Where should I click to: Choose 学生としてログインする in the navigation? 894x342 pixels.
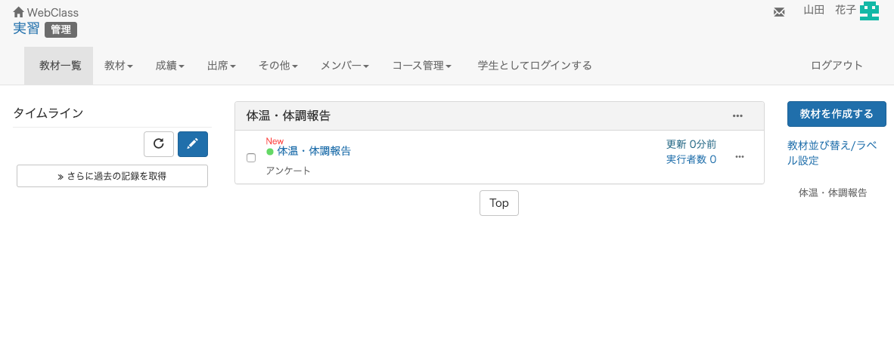(535, 66)
